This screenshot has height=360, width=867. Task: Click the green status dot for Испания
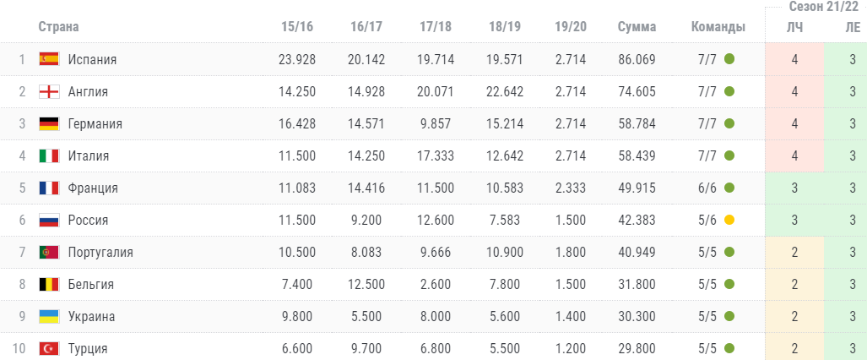pyautogui.click(x=729, y=59)
